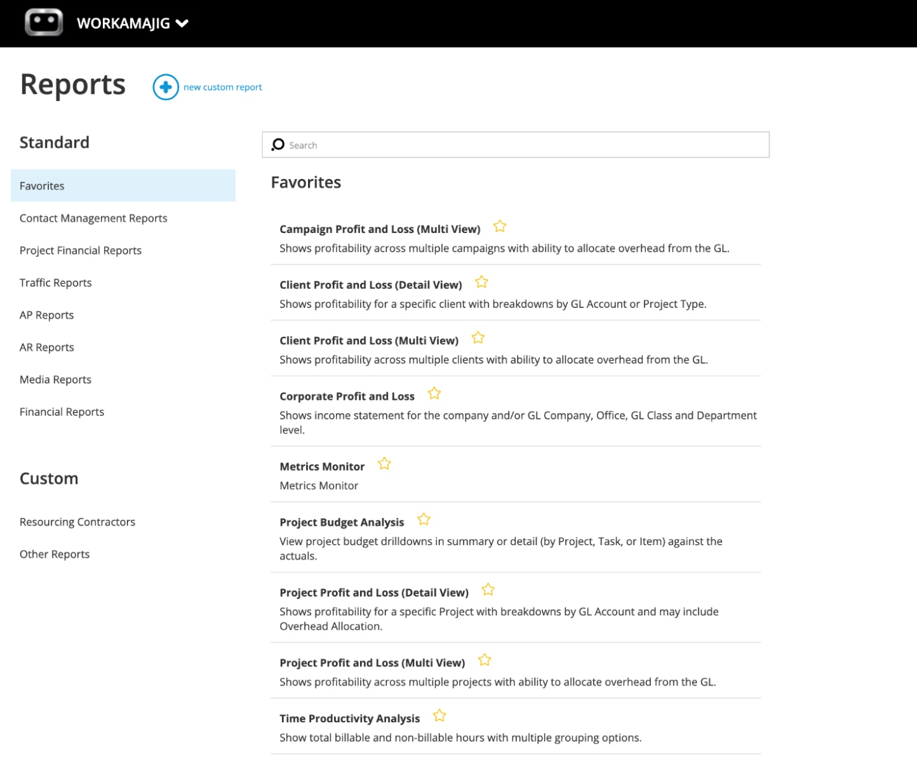917x768 pixels.
Task: Select Favorites under Standard reports
Action: point(42,185)
